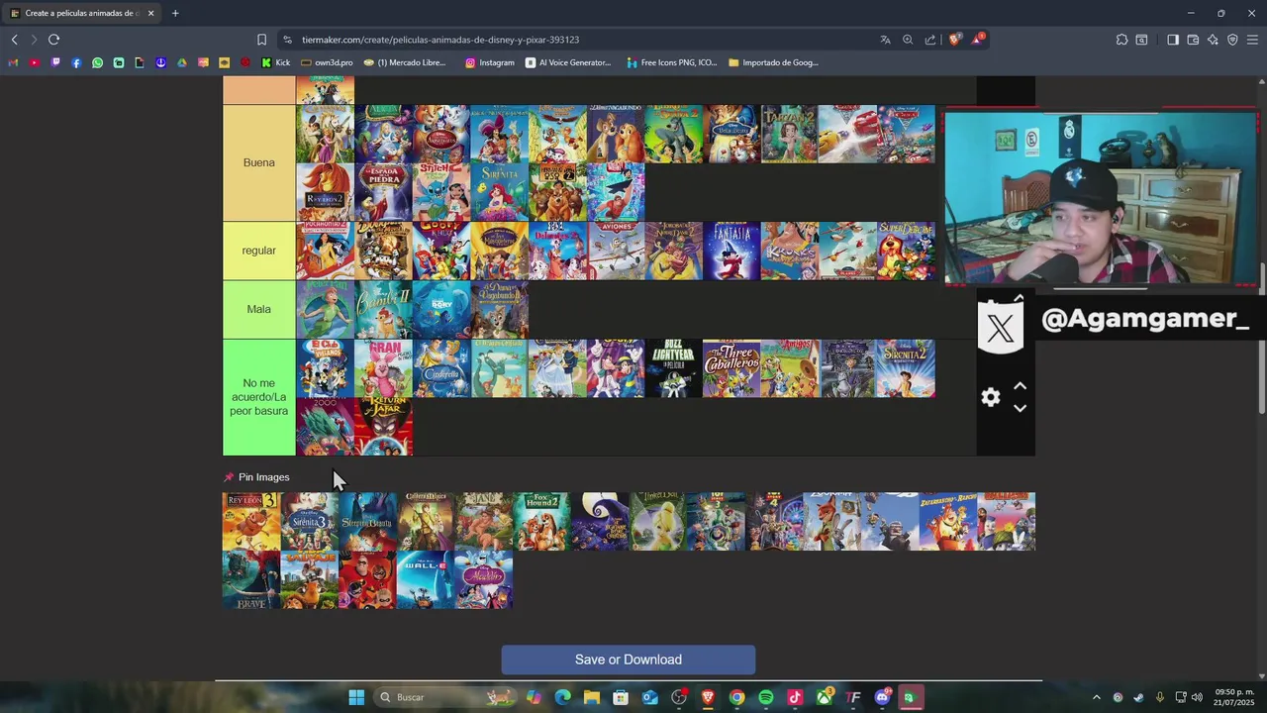This screenshot has height=713, width=1267.
Task: Open the Brave wallet icon
Action: pos(1193,40)
